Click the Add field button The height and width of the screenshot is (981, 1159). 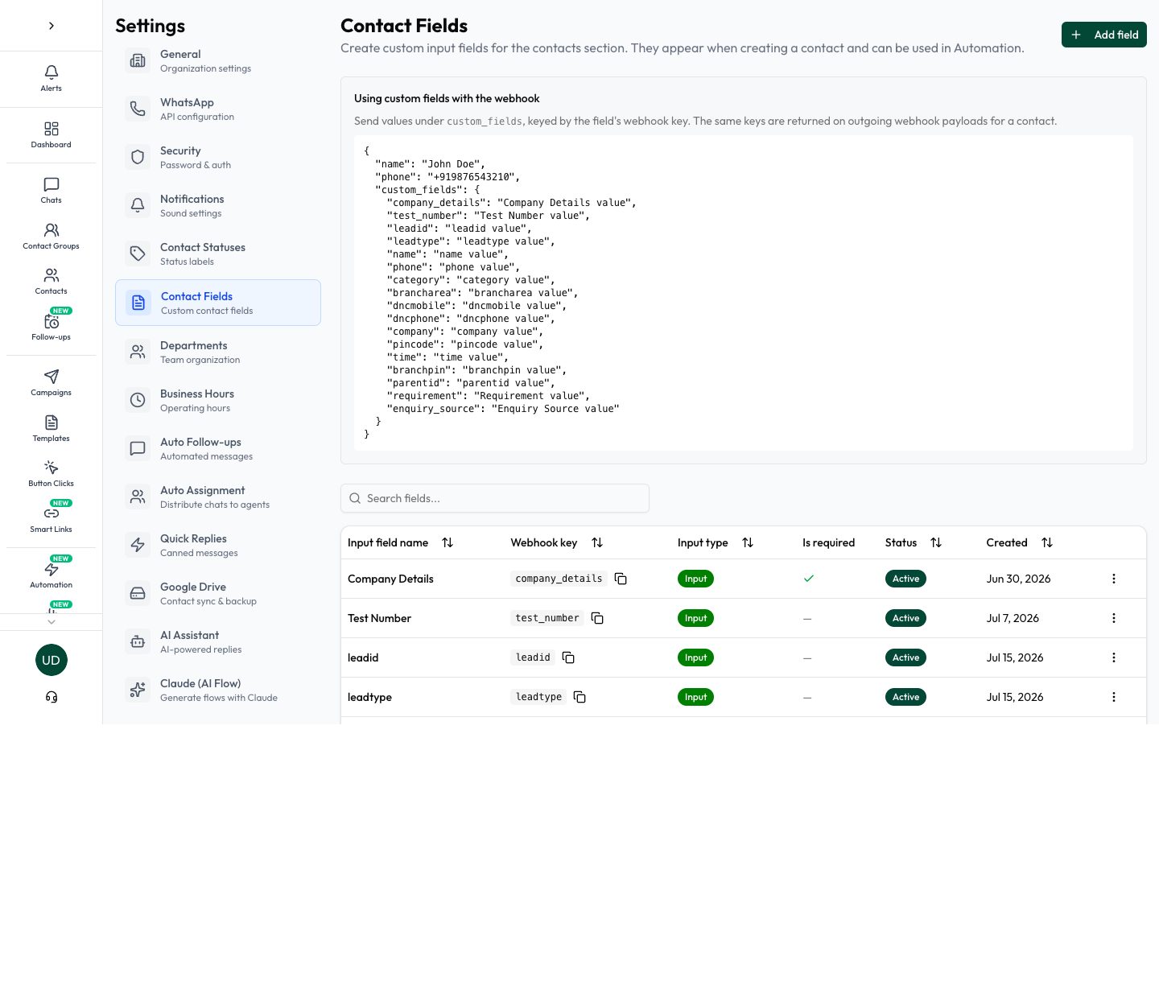pos(1104,35)
